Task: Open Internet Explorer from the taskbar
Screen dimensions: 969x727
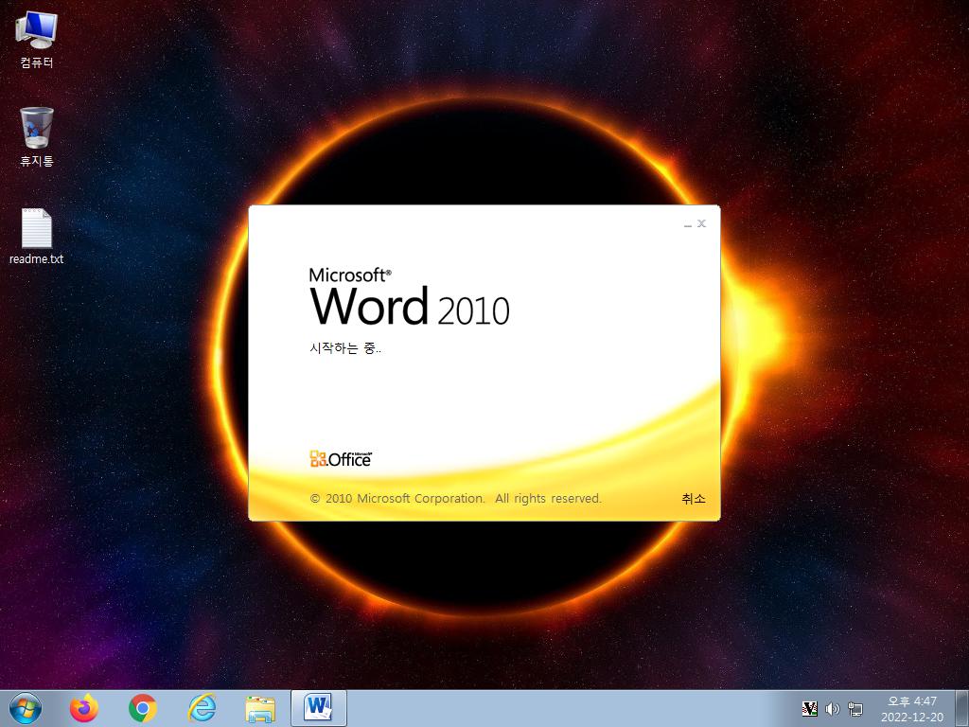Action: 202,708
